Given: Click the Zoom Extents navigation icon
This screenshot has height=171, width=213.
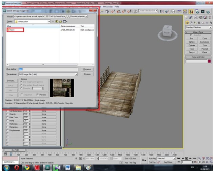Looking at the screenshot, I should 207,158.
